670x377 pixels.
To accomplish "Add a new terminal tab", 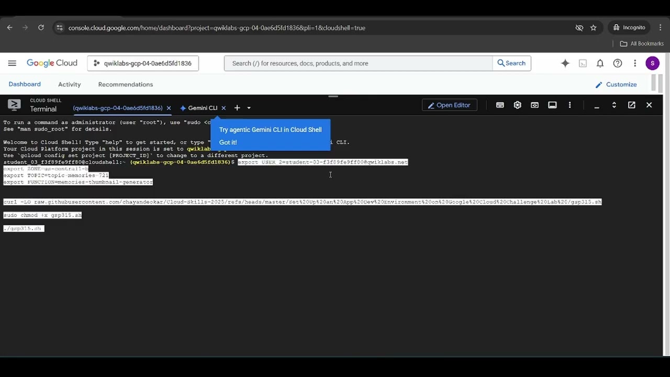I will tap(237, 108).
